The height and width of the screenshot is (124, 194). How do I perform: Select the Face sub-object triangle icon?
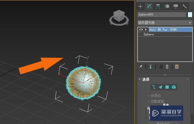[160, 87]
